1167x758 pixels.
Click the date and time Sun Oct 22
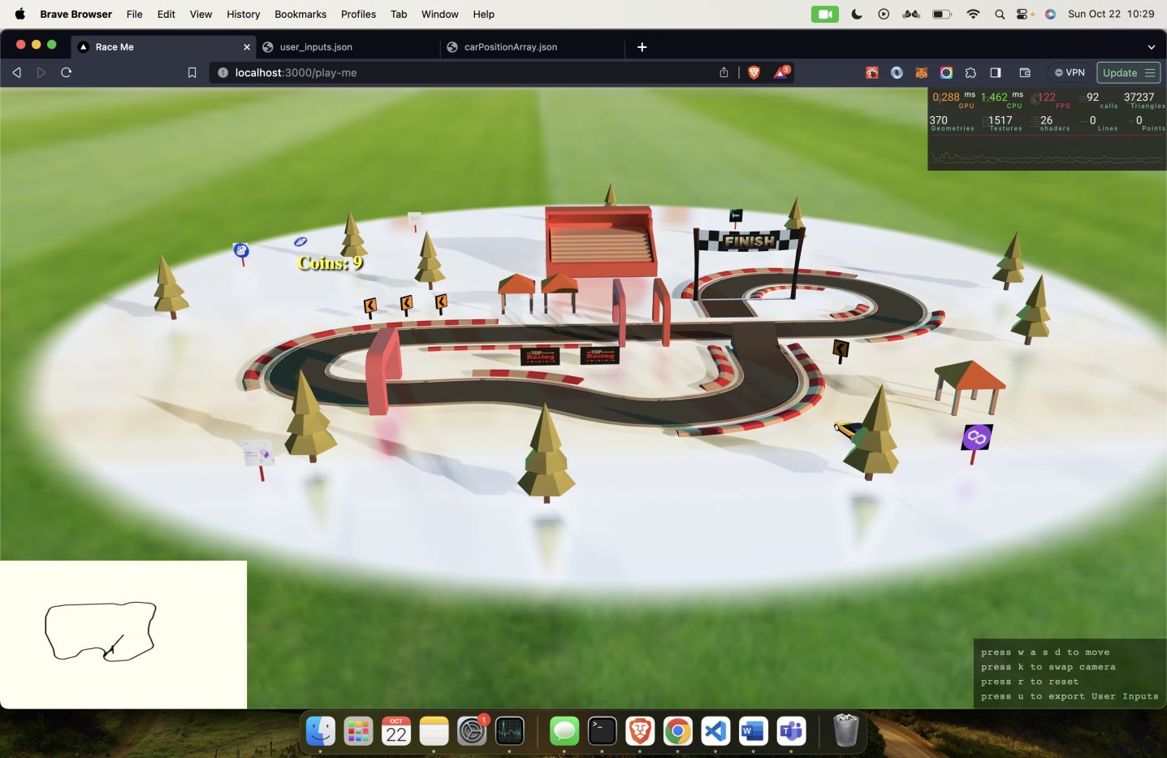pyautogui.click(x=1111, y=14)
